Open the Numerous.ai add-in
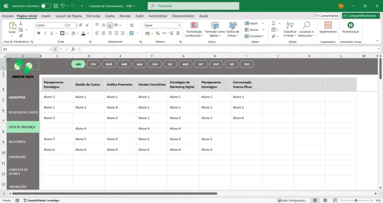Viewport: 383px width, 203px height. point(350,25)
